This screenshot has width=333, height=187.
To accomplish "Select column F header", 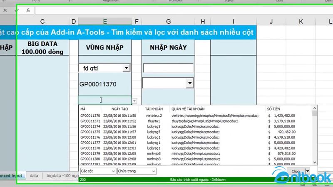I will coord(137,22).
